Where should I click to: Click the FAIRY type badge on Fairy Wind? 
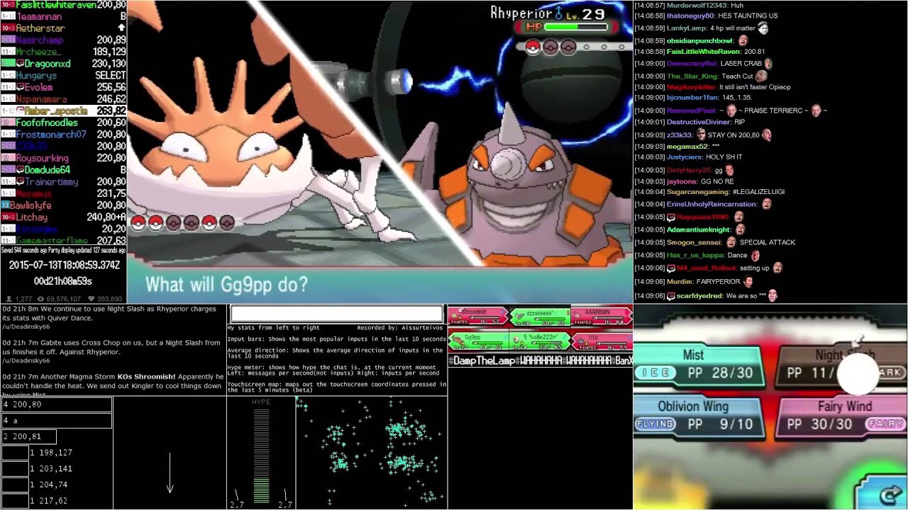pos(885,424)
